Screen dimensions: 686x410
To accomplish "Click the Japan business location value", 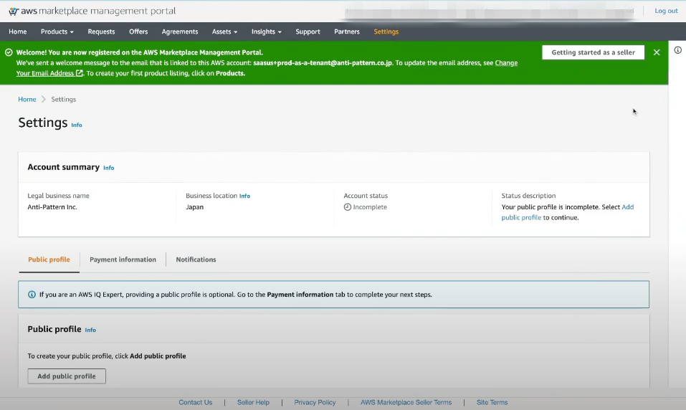I will 194,207.
